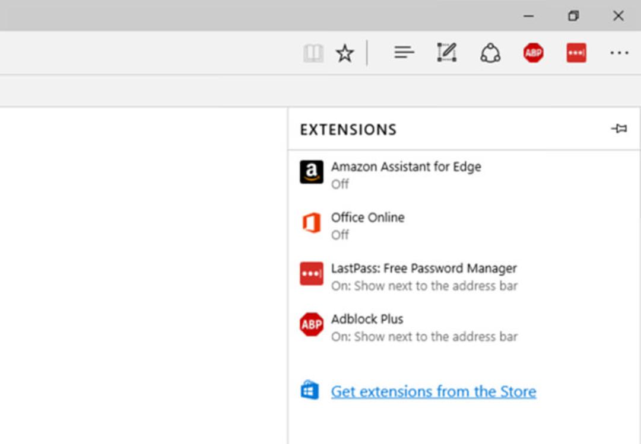Click Office Online logo icon

tap(312, 223)
